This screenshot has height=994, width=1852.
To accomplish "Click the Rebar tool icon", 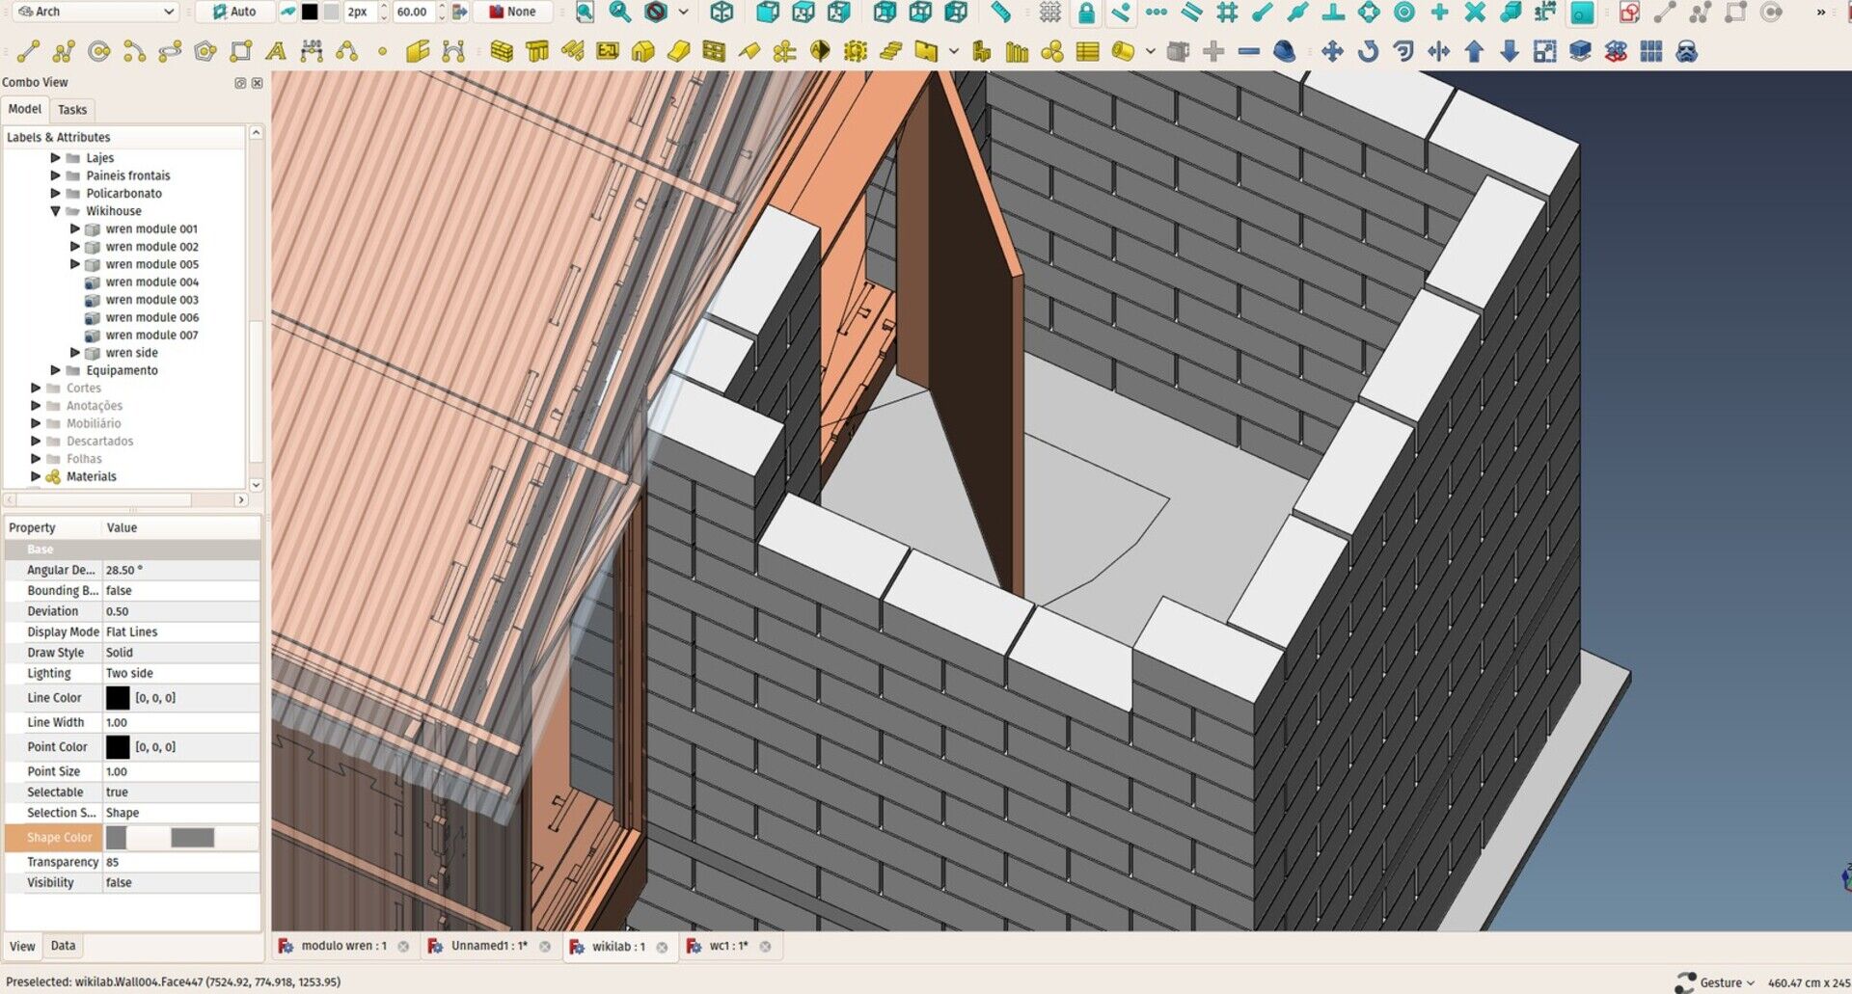I will coord(573,51).
